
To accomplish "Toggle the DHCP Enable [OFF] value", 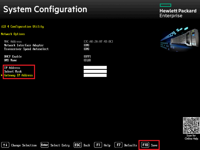I will [x=87, y=56].
